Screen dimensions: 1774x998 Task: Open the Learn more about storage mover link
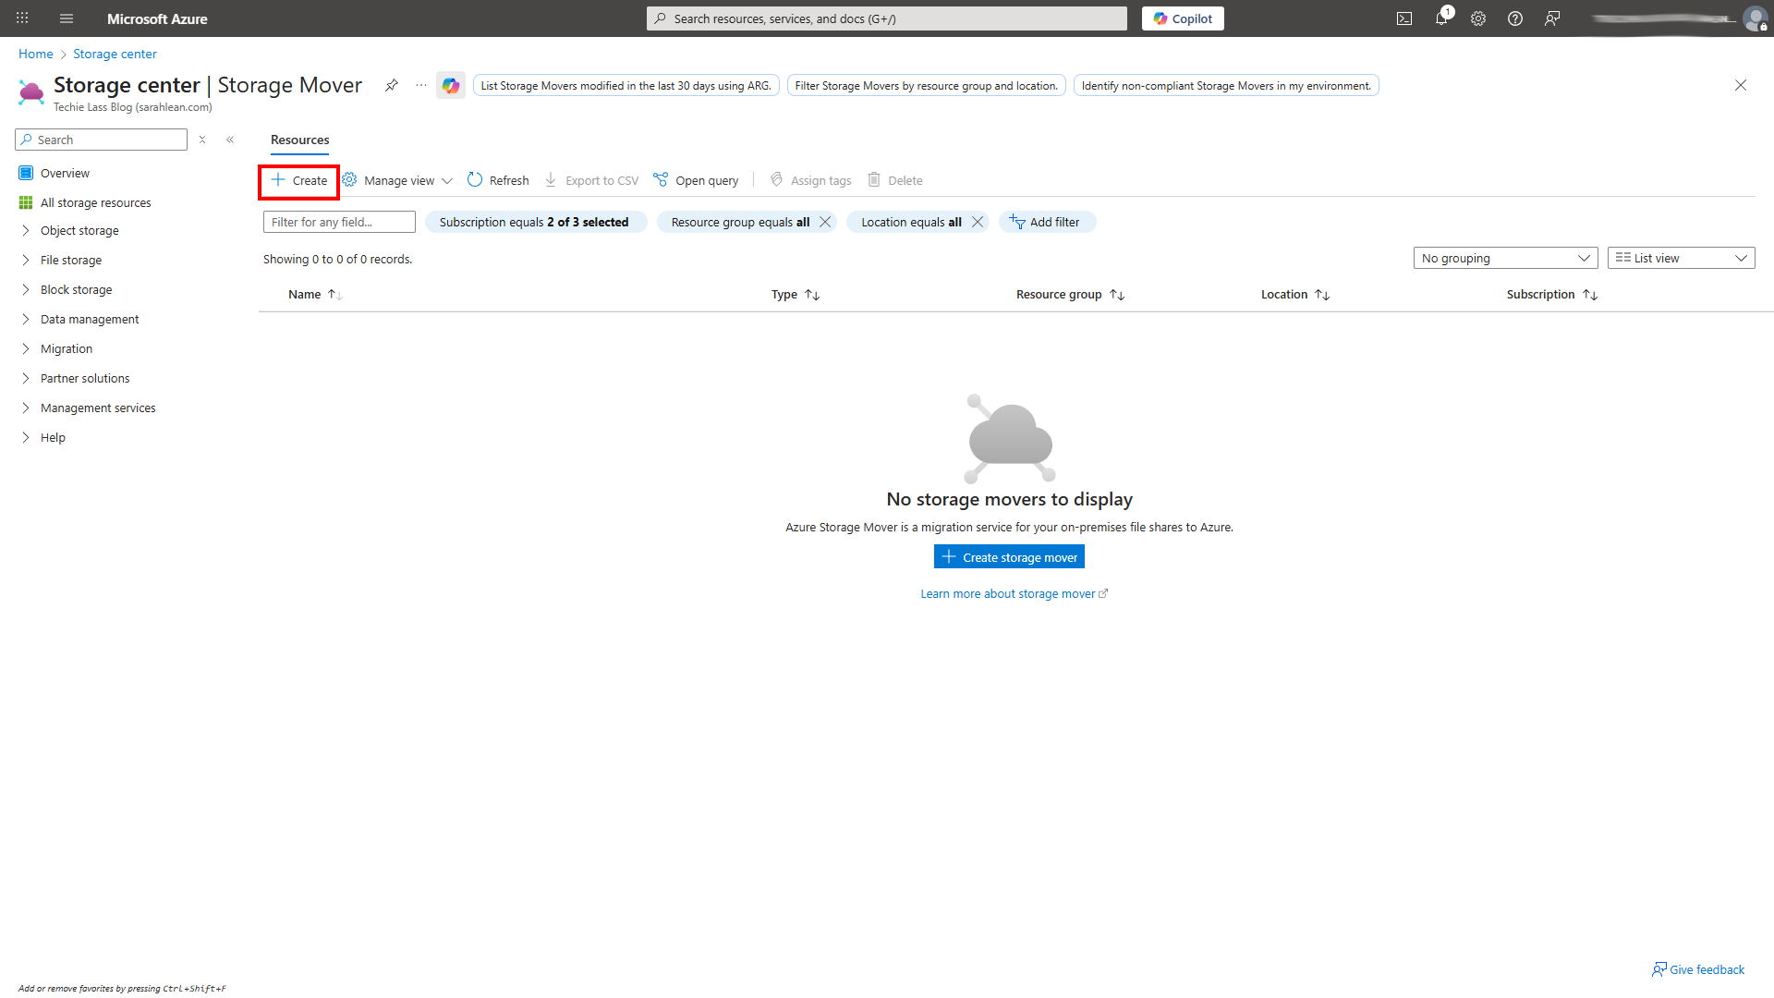pyautogui.click(x=1008, y=593)
